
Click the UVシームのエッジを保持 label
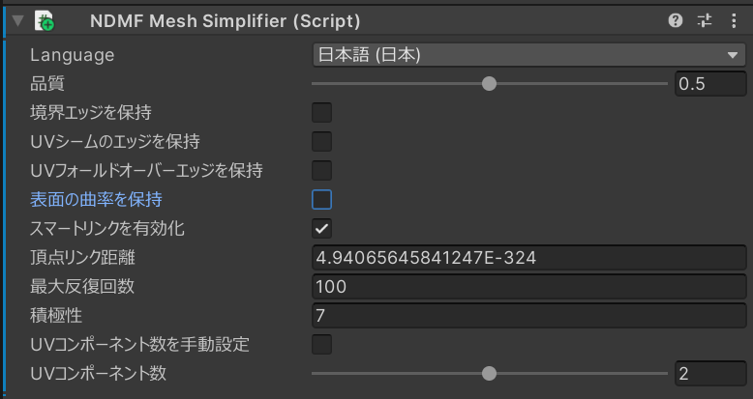pyautogui.click(x=115, y=142)
